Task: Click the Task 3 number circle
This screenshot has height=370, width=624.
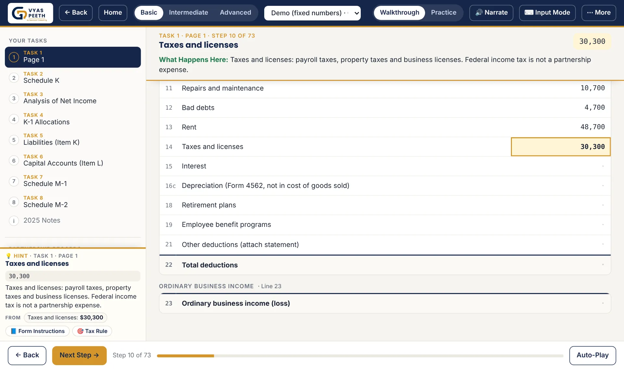Action: pos(14,98)
